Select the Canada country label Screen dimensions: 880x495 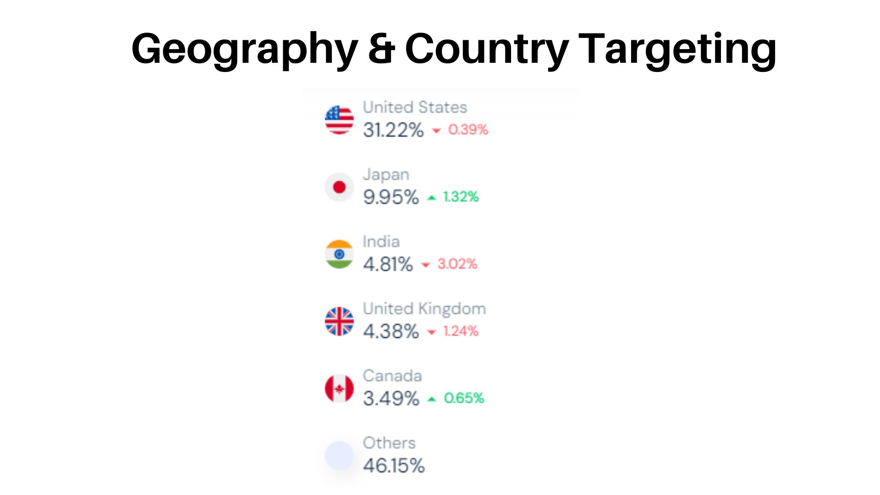coord(392,376)
